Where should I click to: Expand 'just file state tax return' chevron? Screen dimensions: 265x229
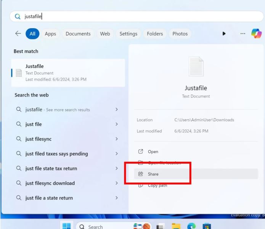coord(117,168)
